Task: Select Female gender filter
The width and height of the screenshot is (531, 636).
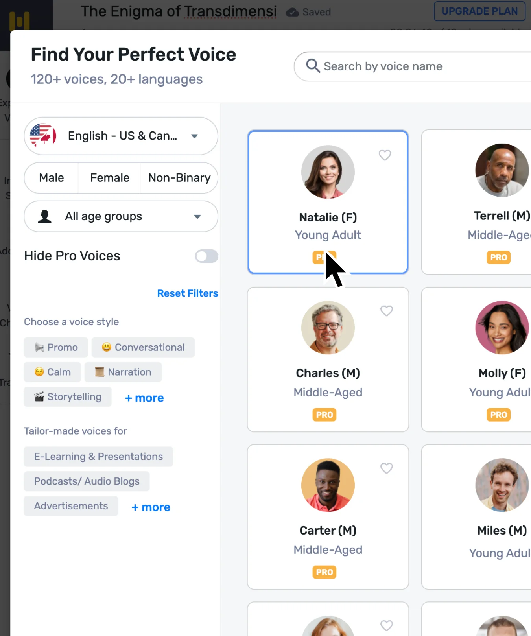Action: point(110,178)
